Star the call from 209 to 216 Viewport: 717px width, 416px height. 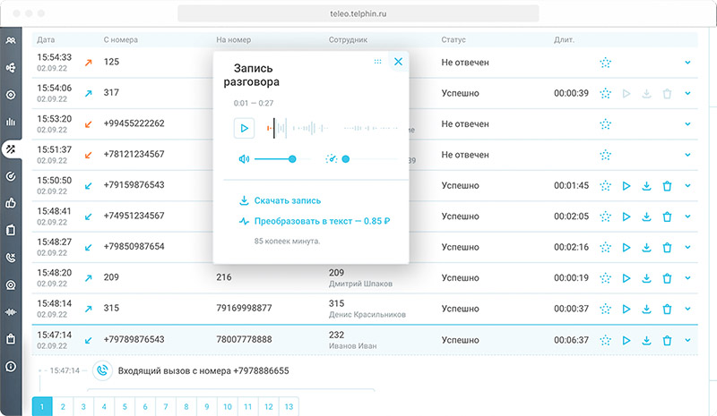(x=606, y=278)
